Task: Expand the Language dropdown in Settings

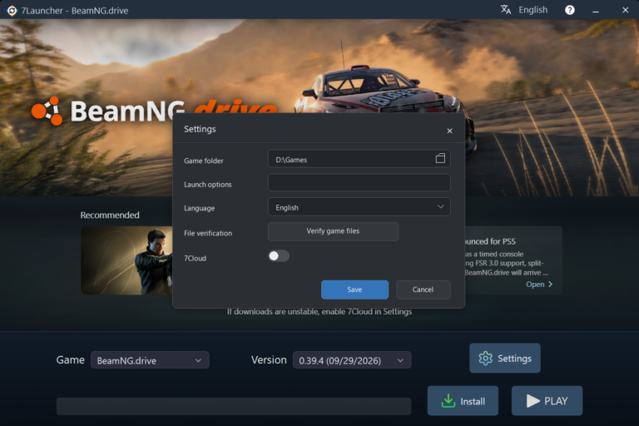Action: (359, 207)
